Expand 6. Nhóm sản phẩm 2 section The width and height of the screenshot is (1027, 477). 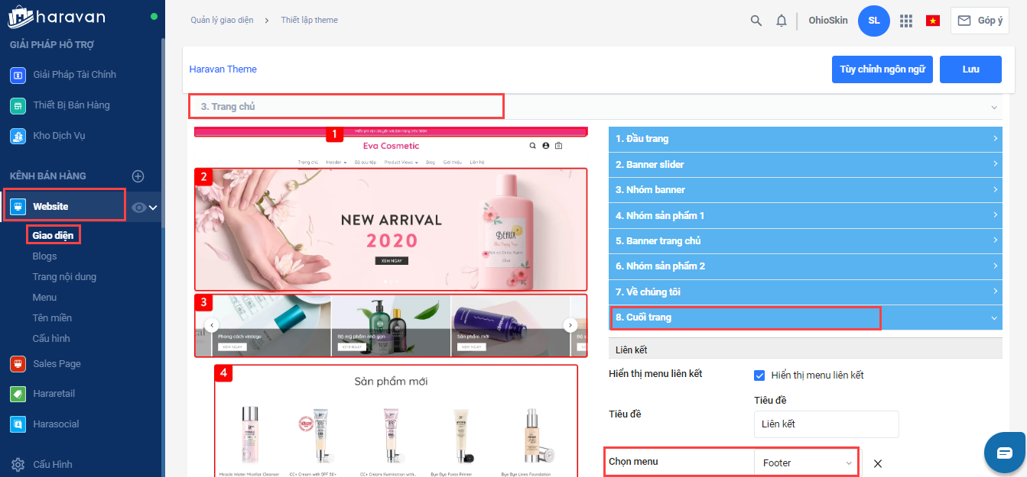pos(805,266)
